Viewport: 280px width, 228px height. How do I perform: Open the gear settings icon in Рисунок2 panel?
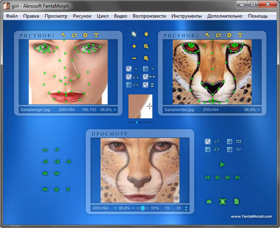pos(229,35)
